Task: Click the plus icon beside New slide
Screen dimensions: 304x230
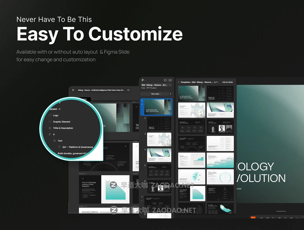Action: (170, 94)
